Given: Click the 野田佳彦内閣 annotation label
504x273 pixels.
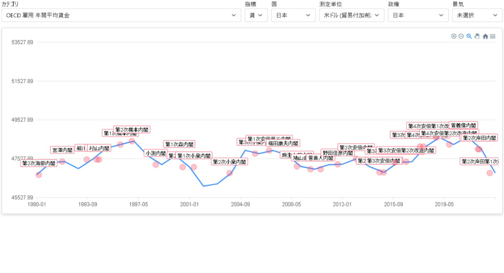Looking at the screenshot, I should [x=338, y=153].
